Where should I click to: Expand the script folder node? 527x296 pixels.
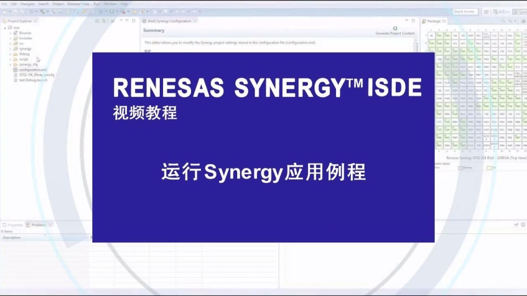tap(10, 59)
